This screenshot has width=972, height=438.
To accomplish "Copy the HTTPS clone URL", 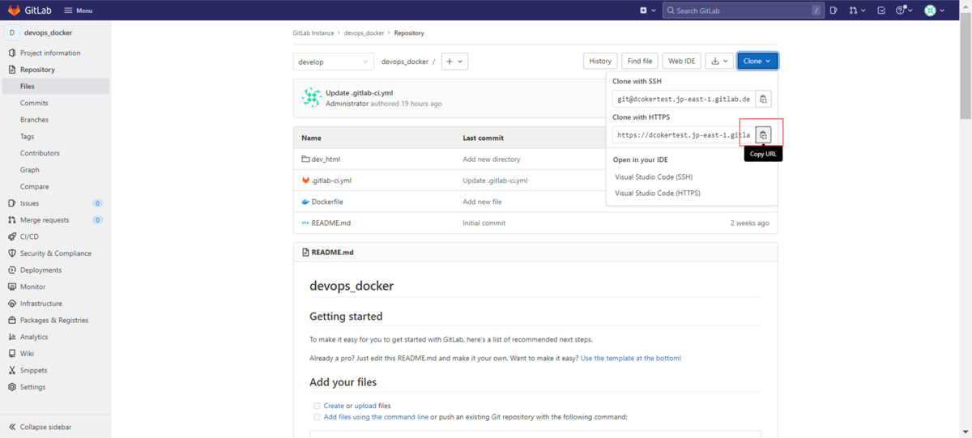I will pos(763,134).
